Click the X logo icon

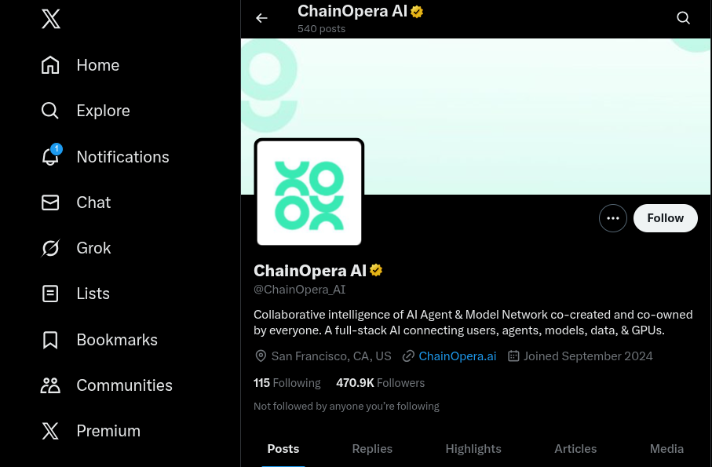(x=51, y=20)
